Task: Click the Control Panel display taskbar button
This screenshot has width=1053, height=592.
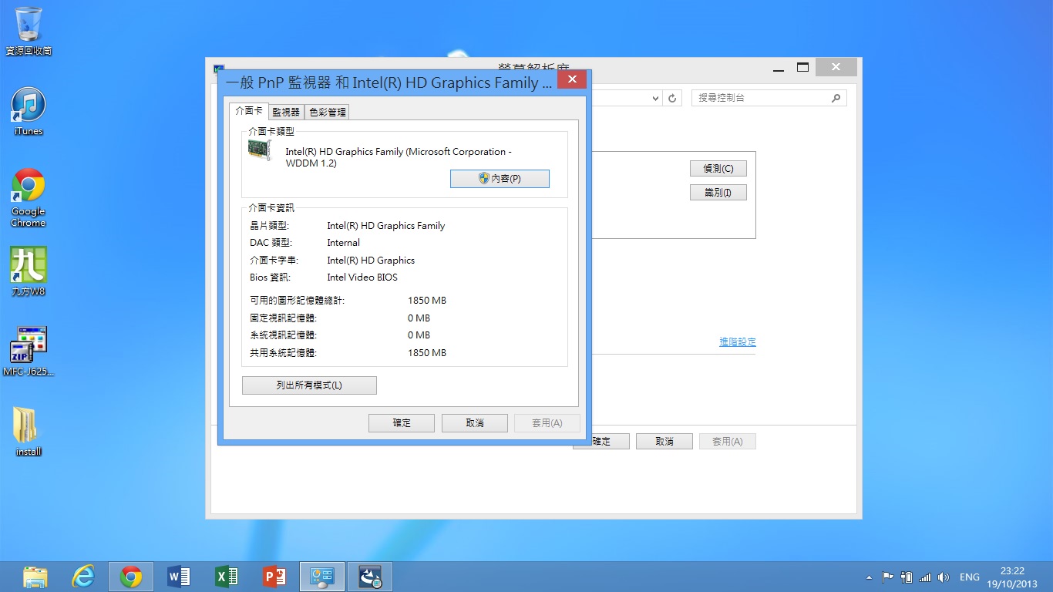Action: [321, 577]
